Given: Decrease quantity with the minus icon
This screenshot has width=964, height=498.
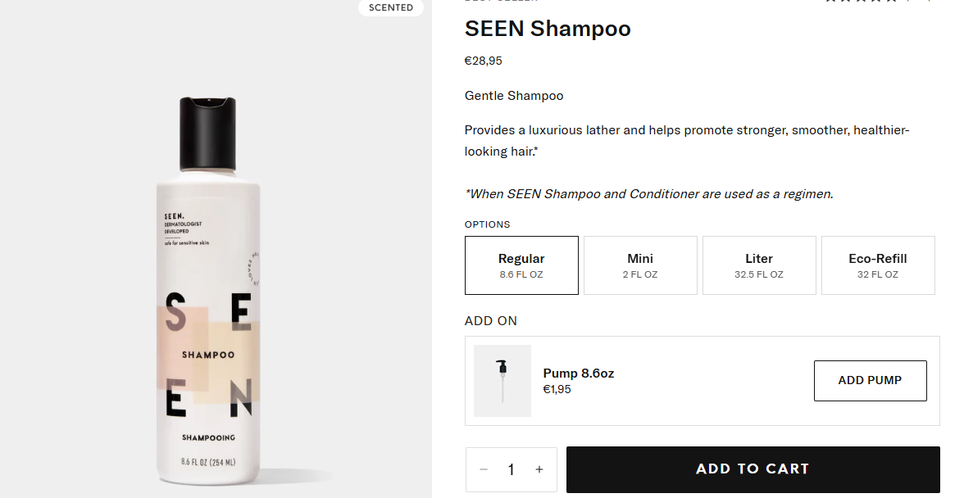Looking at the screenshot, I should click(x=484, y=469).
